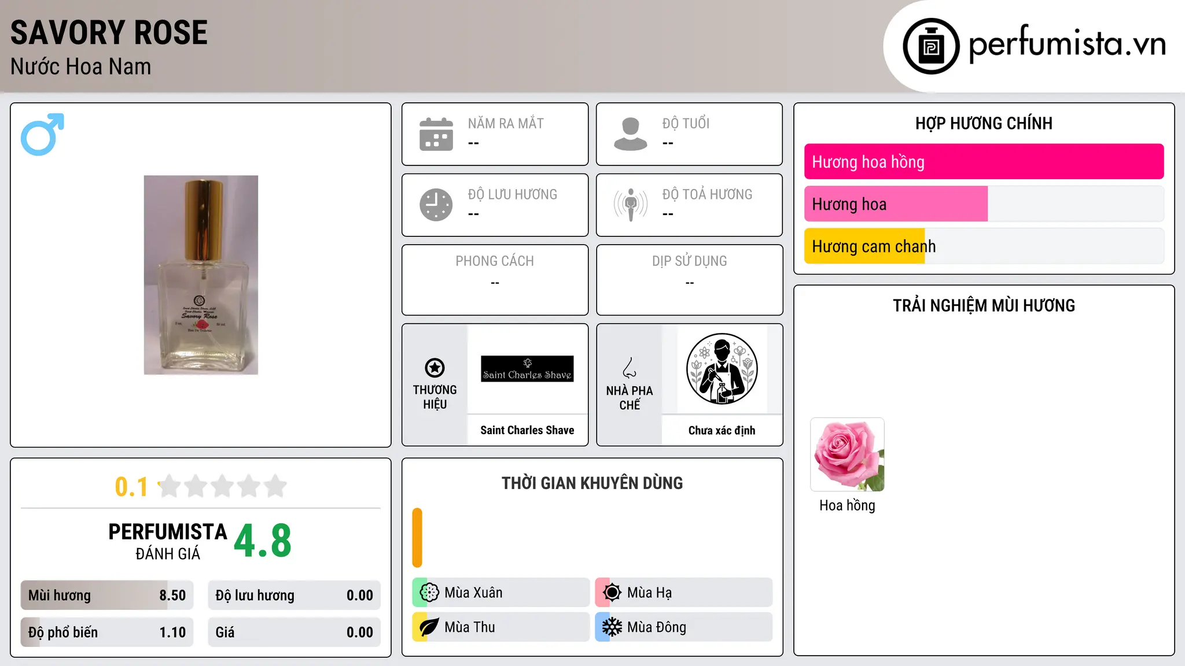Click the perfumista.vn site name text

click(x=1067, y=44)
